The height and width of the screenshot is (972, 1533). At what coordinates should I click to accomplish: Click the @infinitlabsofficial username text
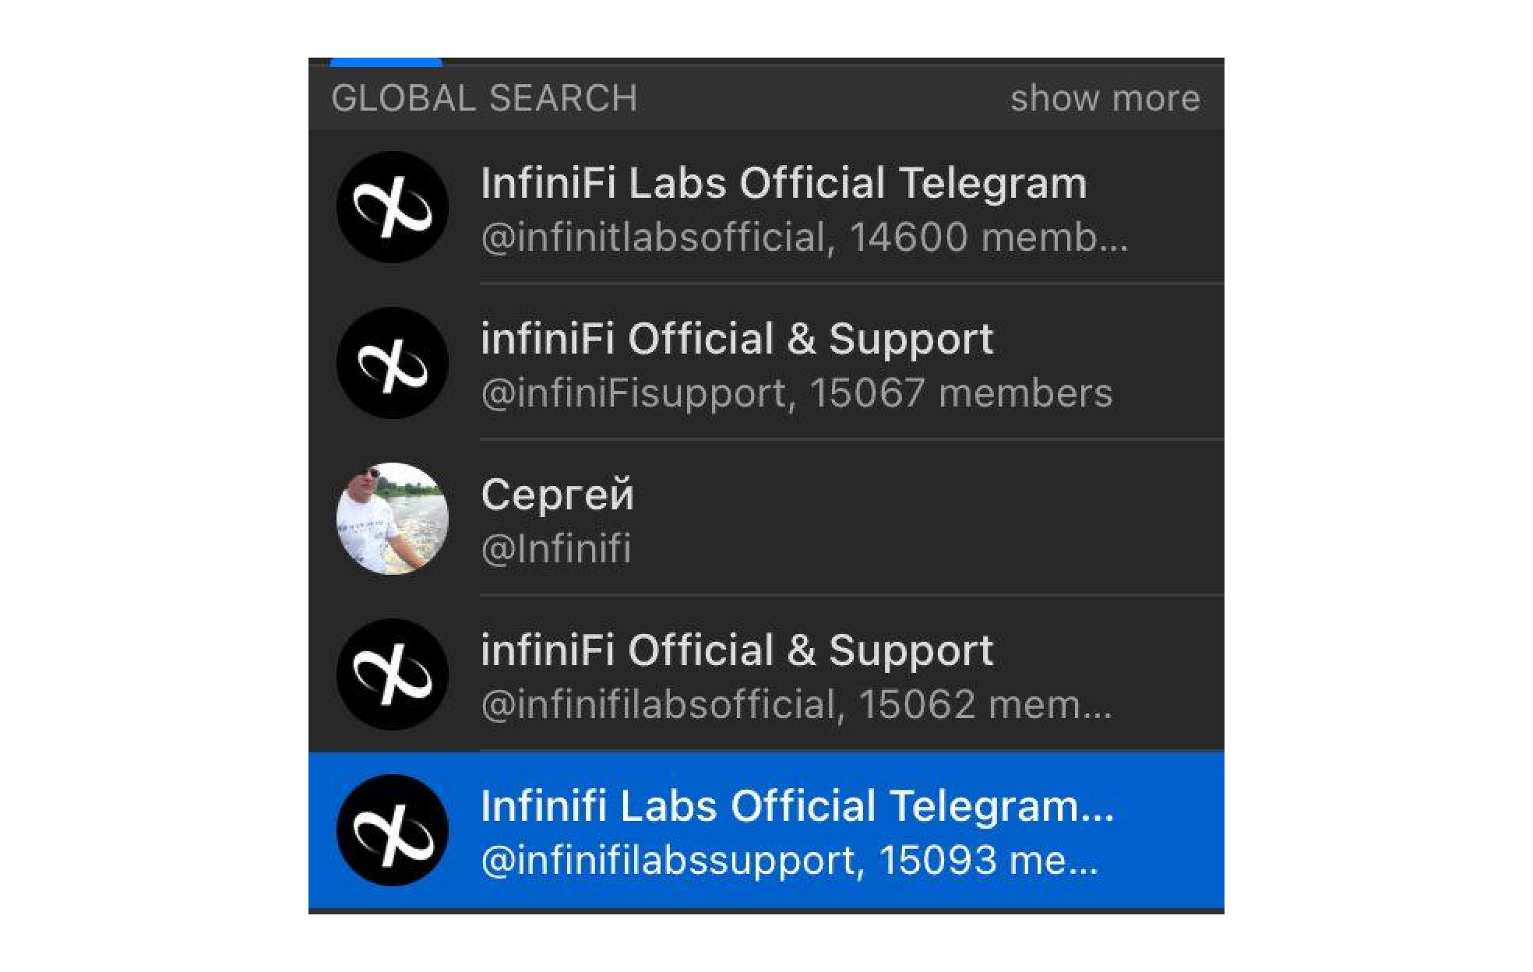(x=653, y=238)
